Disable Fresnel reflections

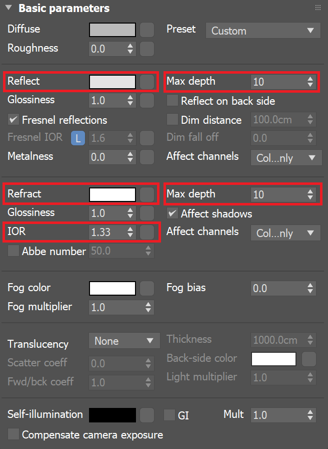point(12,120)
